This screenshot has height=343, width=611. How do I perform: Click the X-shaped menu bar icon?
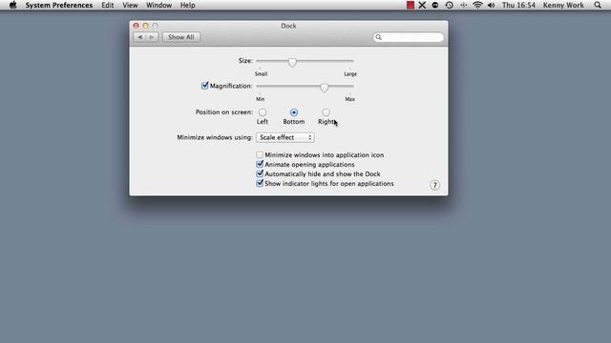point(422,5)
